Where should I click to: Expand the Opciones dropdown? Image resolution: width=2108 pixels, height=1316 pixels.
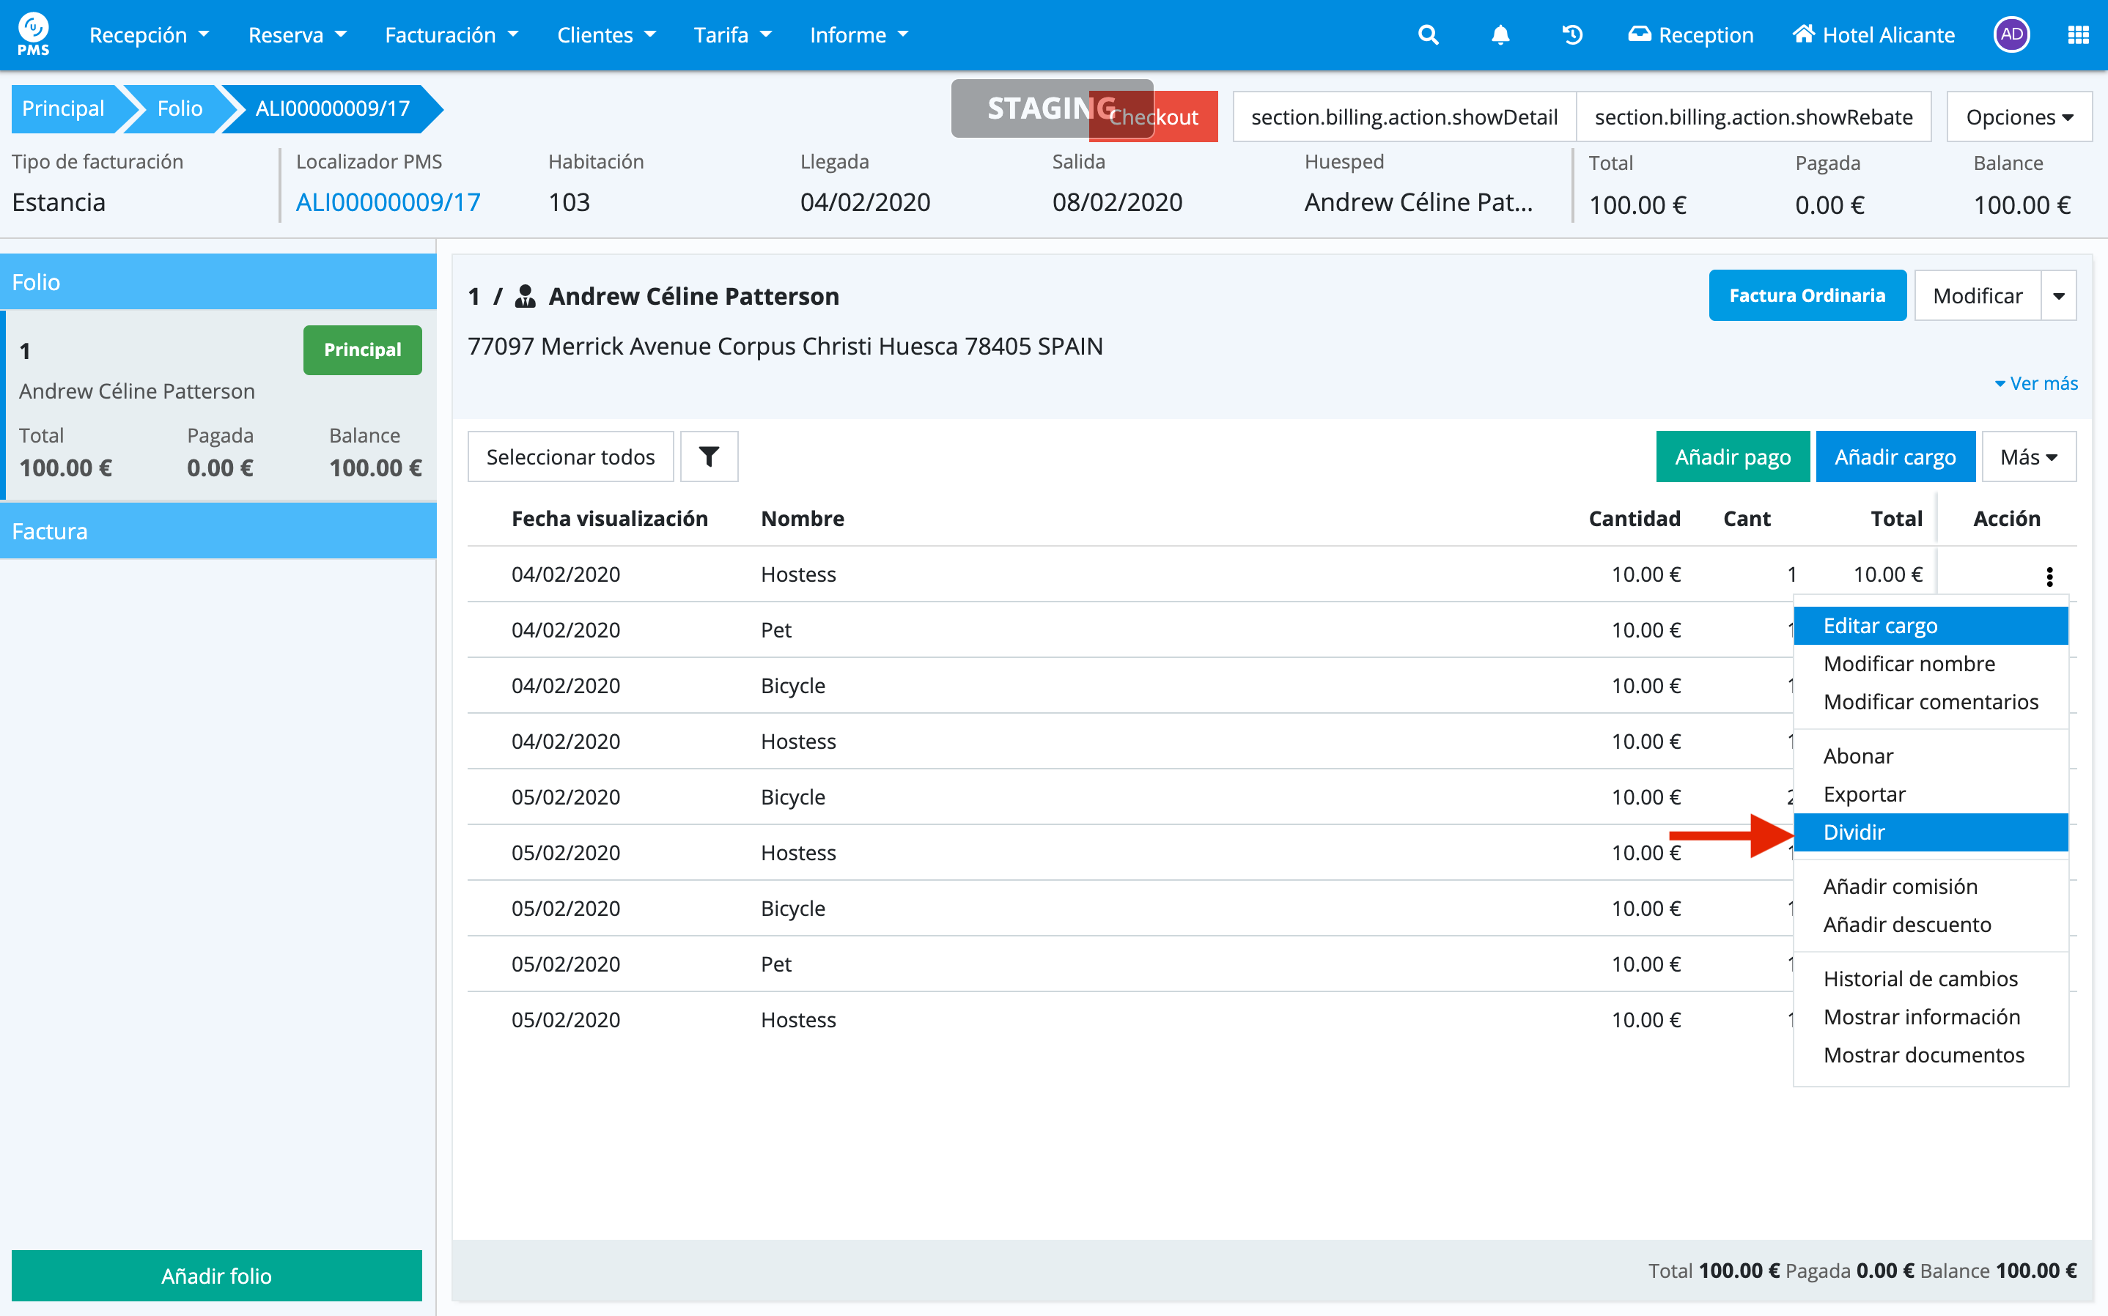pyautogui.click(x=2019, y=117)
